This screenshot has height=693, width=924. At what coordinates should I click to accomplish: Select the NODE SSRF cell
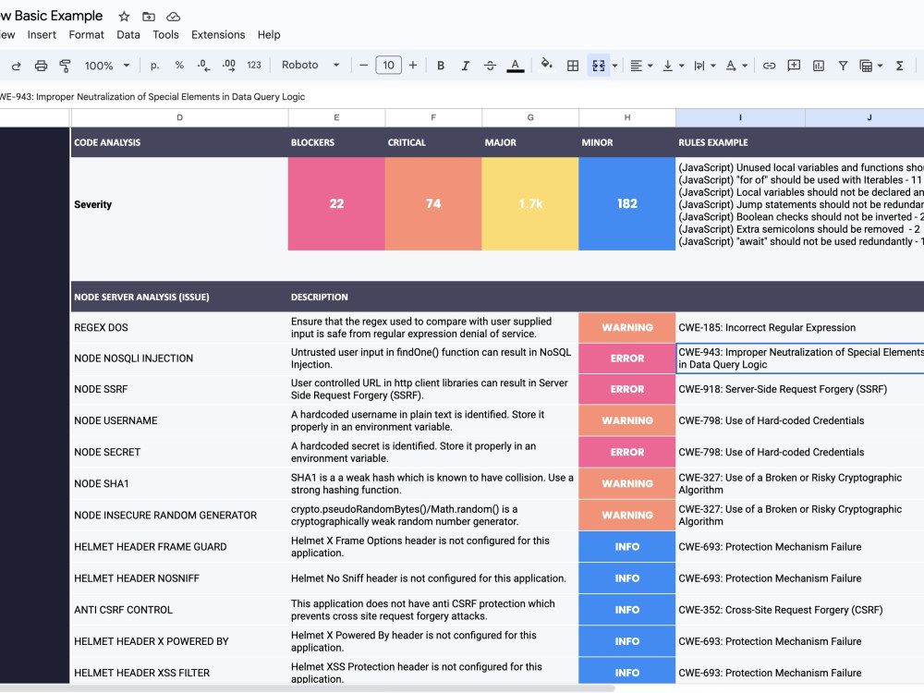[x=179, y=390]
